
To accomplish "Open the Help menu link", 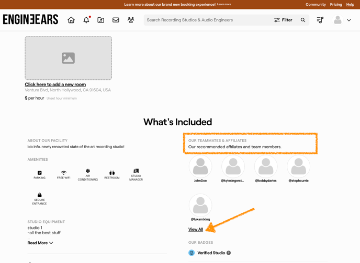I will (x=350, y=4).
